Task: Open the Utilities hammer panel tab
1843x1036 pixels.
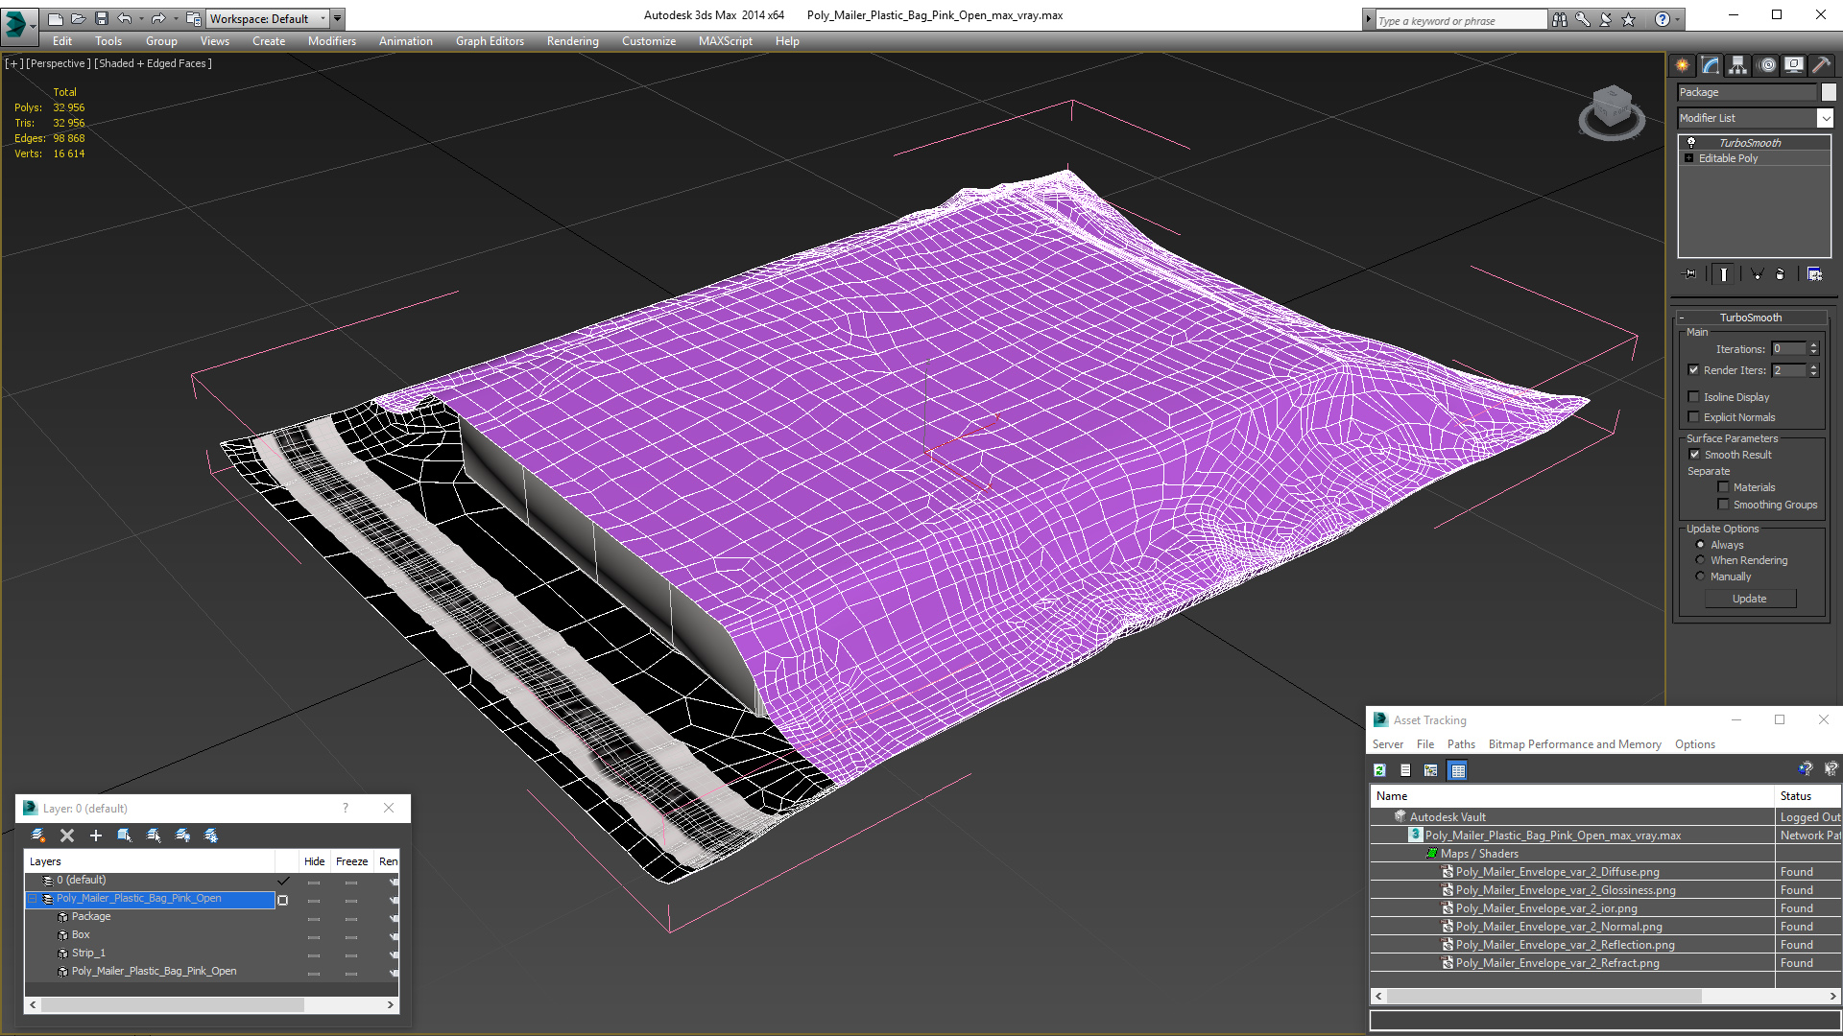Action: pyautogui.click(x=1821, y=65)
